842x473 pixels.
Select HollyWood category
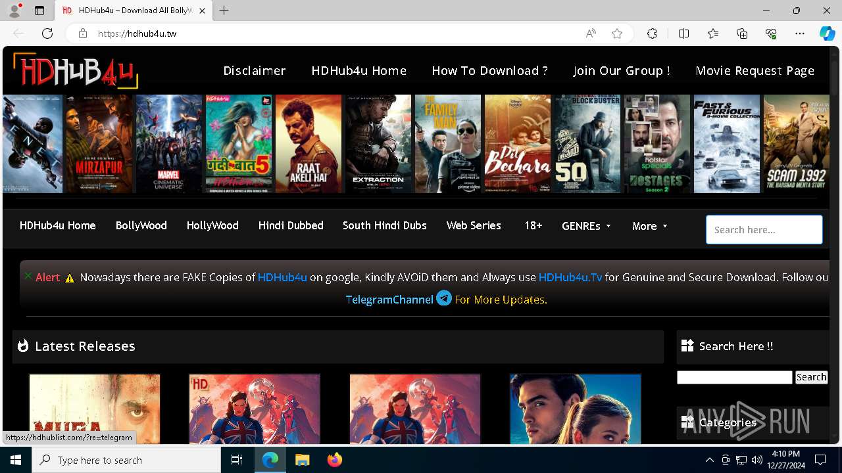212,225
